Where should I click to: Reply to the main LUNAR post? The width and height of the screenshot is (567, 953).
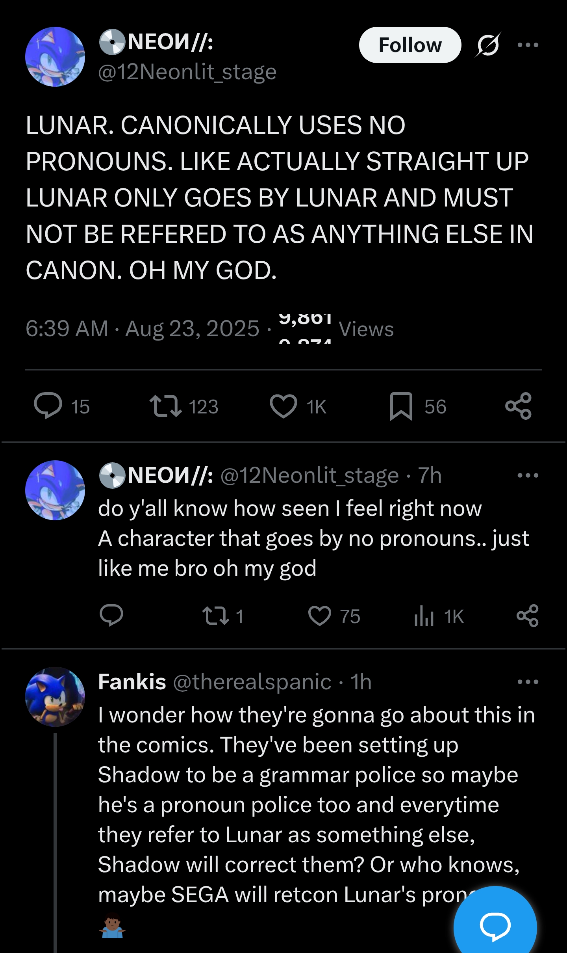click(x=48, y=406)
